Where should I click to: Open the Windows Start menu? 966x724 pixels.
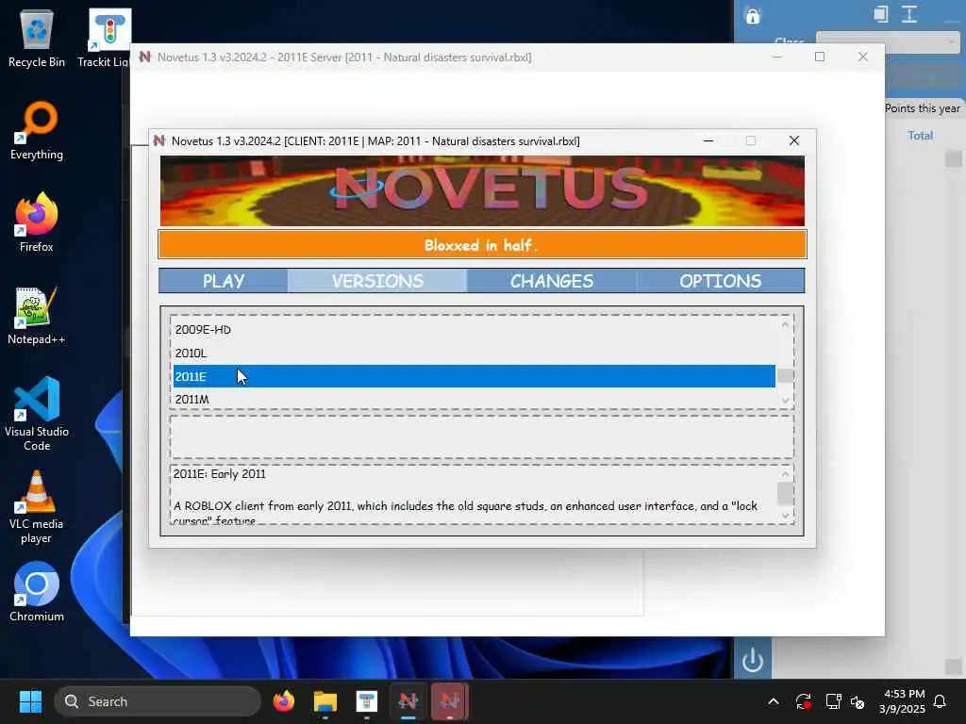[30, 701]
